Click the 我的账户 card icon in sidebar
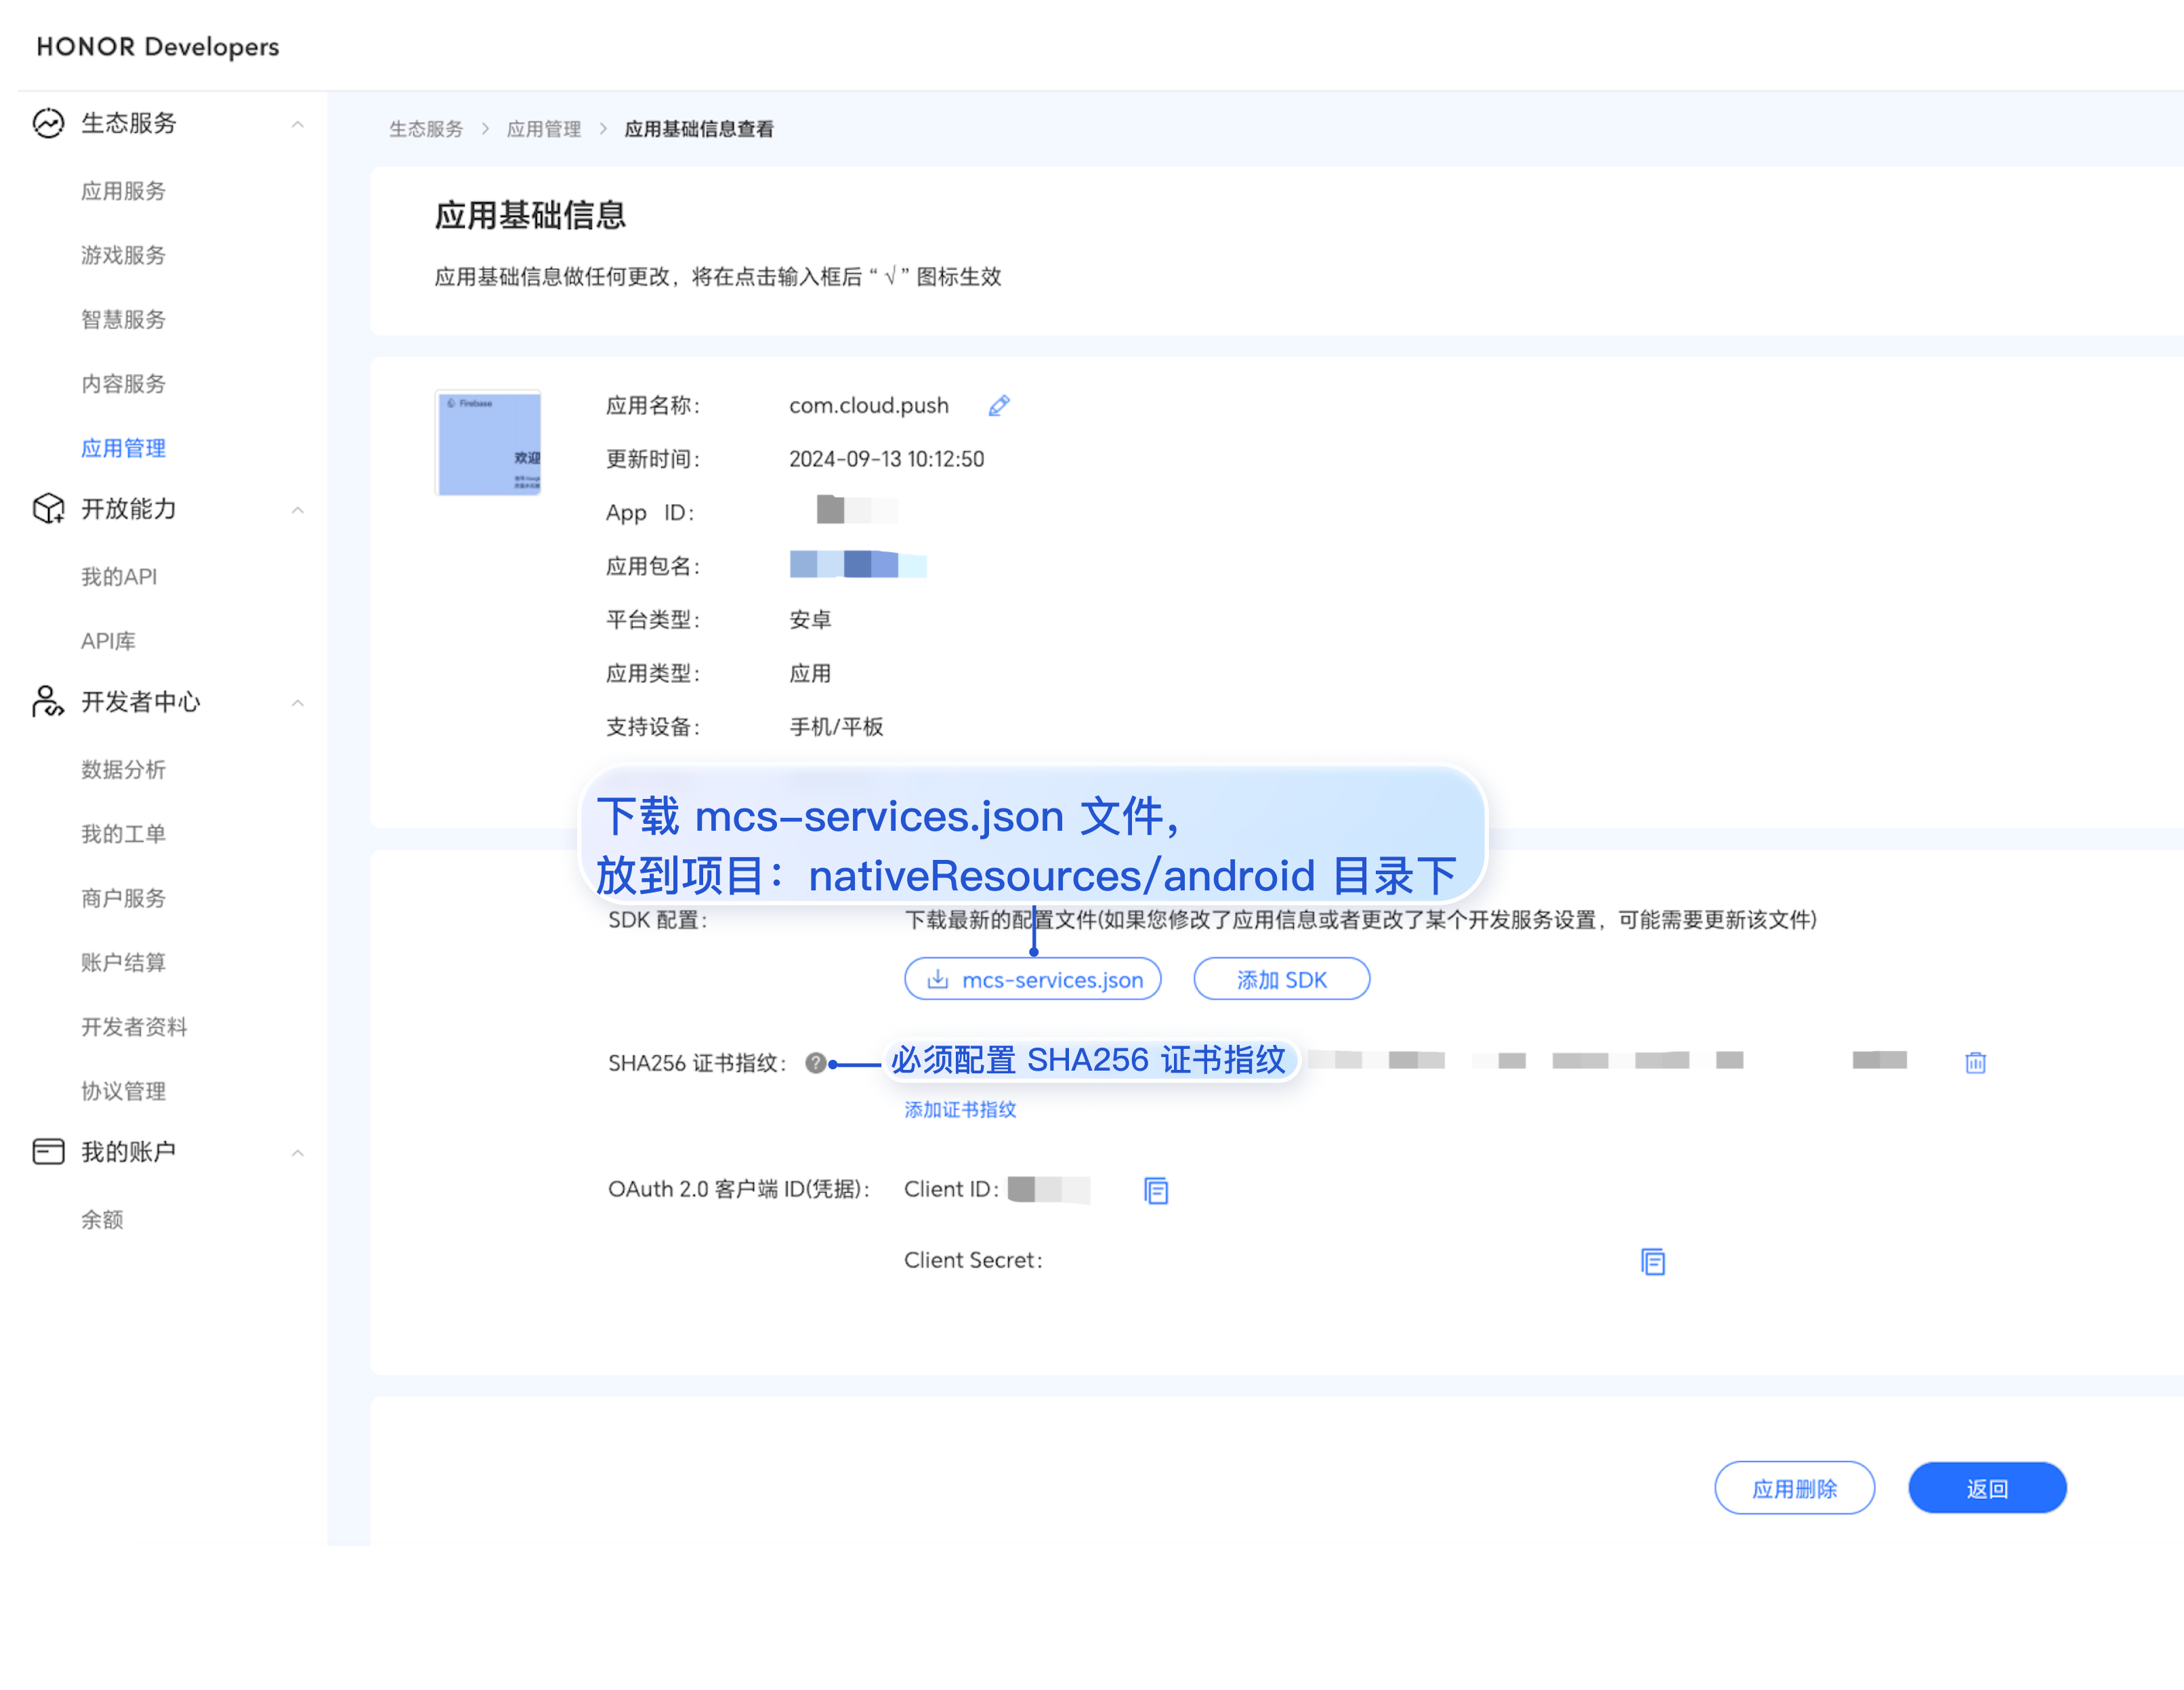The width and height of the screenshot is (2184, 1690). [x=48, y=1152]
